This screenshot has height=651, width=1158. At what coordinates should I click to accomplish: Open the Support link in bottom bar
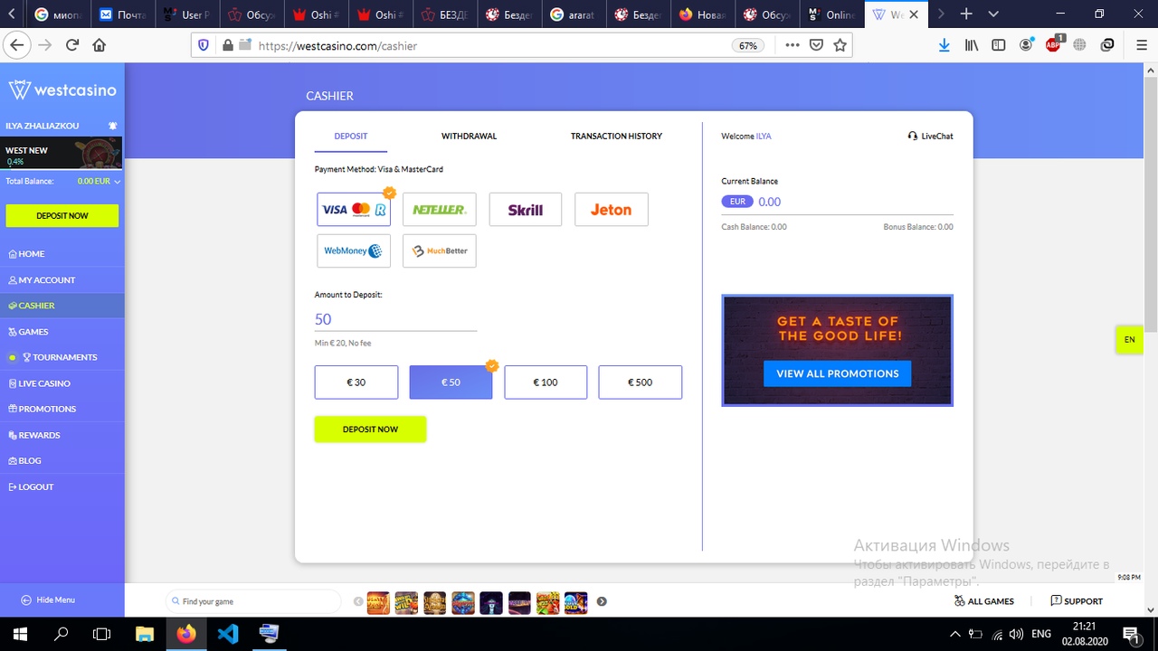(x=1077, y=601)
